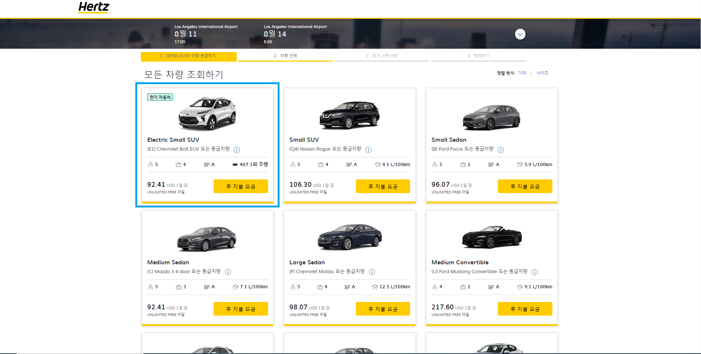This screenshot has height=354, width=701.
Task: Expand the itinerary details chevron at top right
Action: coord(520,34)
